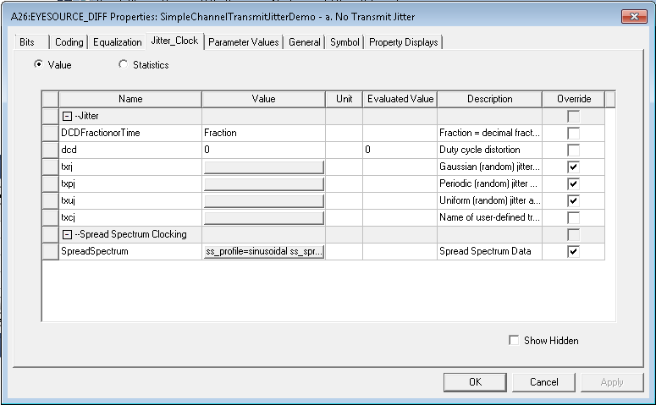Open the Coding tab
Image resolution: width=656 pixels, height=405 pixels.
69,42
